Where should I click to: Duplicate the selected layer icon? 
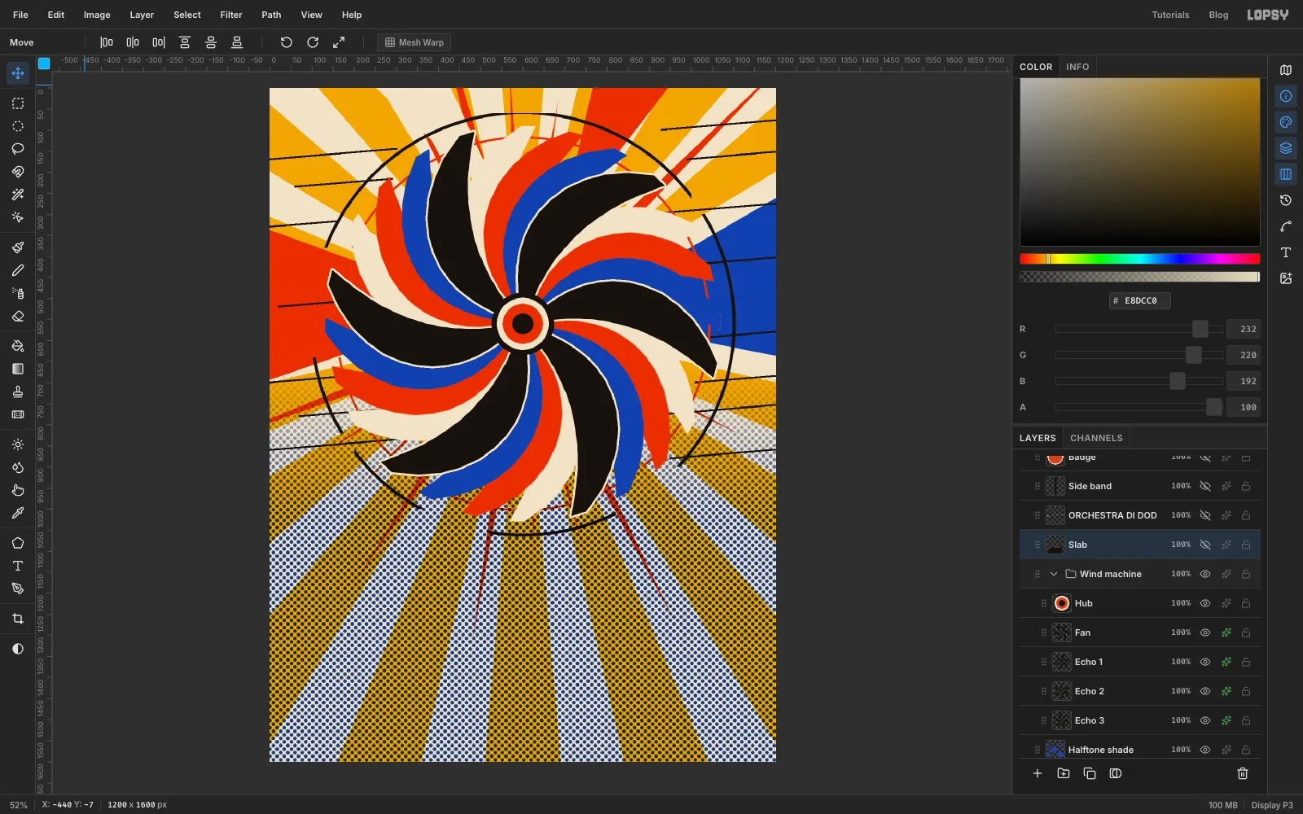point(1090,773)
